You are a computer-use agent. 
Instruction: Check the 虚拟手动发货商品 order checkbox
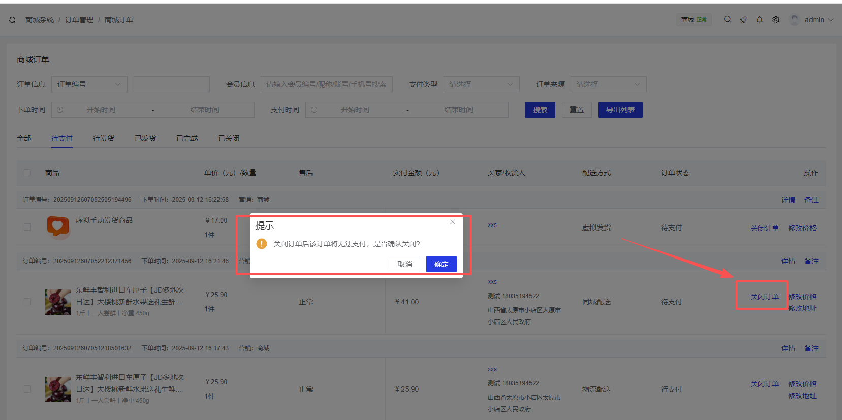point(27,227)
